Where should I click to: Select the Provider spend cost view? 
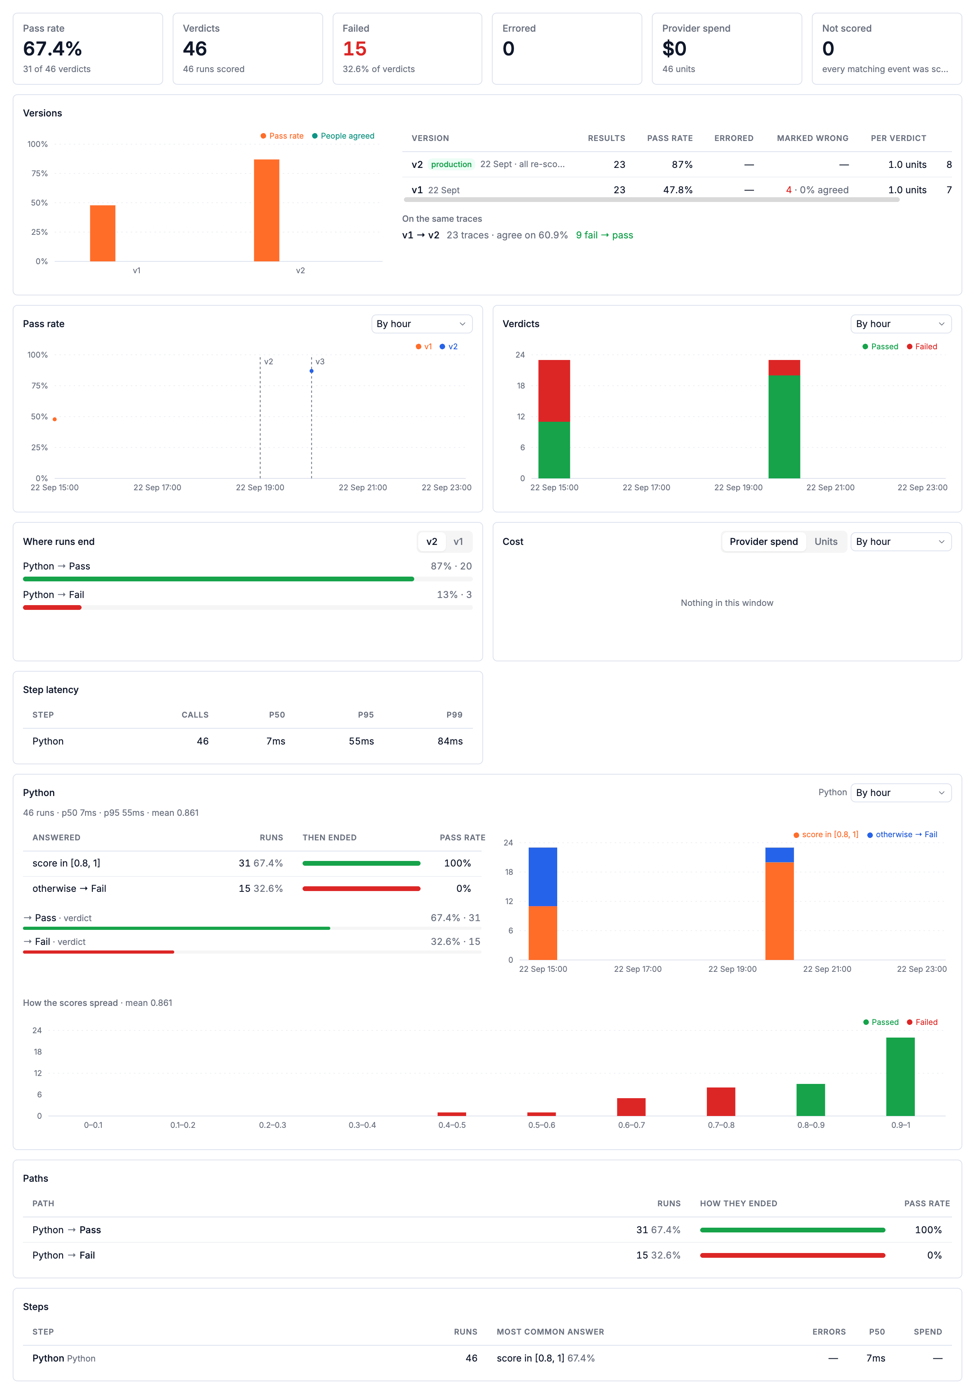point(764,542)
